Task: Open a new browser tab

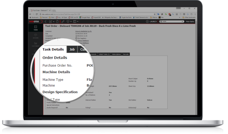Action: click(x=54, y=11)
